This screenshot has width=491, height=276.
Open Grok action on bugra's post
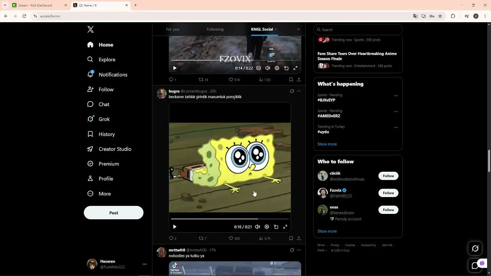pyautogui.click(x=292, y=91)
